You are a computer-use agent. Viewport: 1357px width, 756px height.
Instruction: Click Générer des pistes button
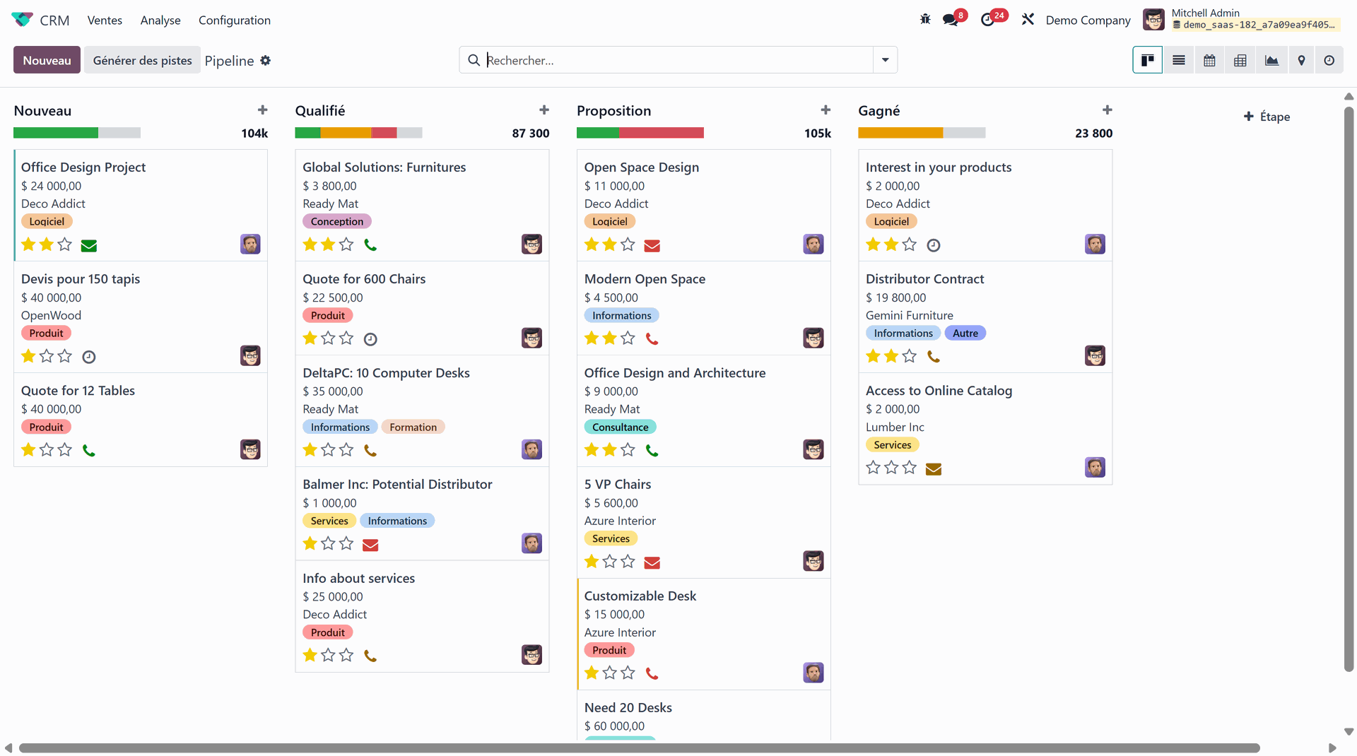pyautogui.click(x=142, y=60)
